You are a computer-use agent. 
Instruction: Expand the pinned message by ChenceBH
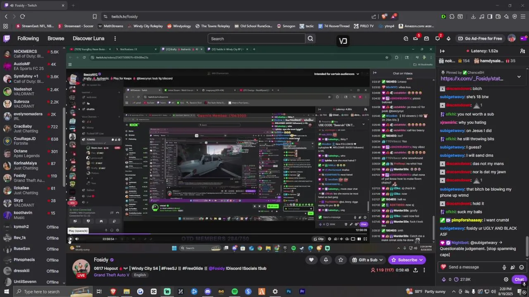519,76
